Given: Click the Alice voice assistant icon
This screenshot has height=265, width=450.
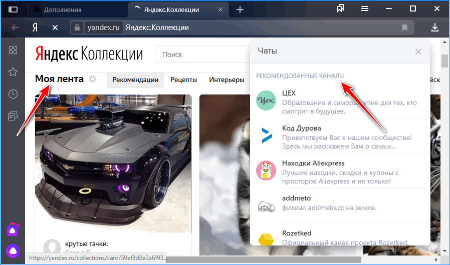Looking at the screenshot, I should coord(13,250).
